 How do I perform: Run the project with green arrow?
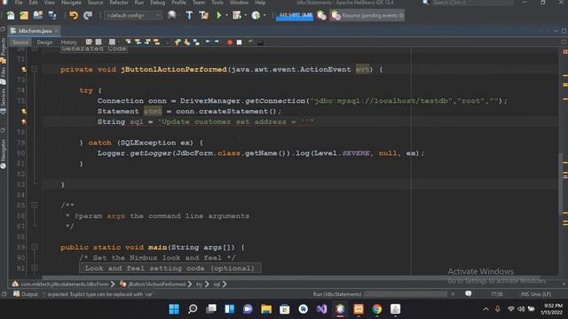219,15
